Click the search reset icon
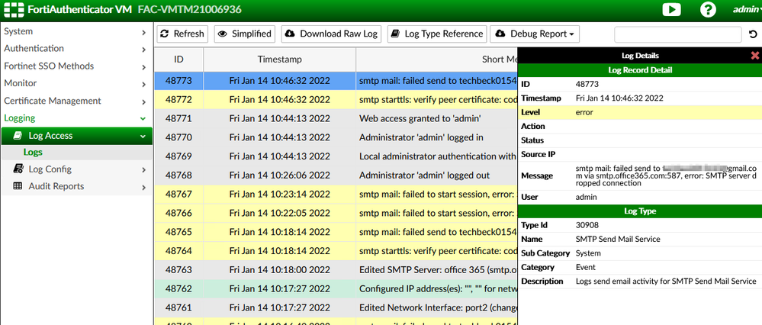 point(753,34)
